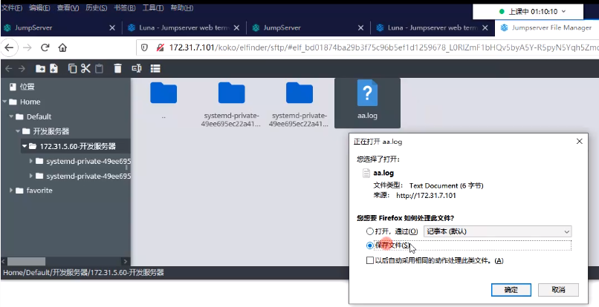Collapse the 172.31.5.60-开发服务器 node arrow

click(x=25, y=146)
